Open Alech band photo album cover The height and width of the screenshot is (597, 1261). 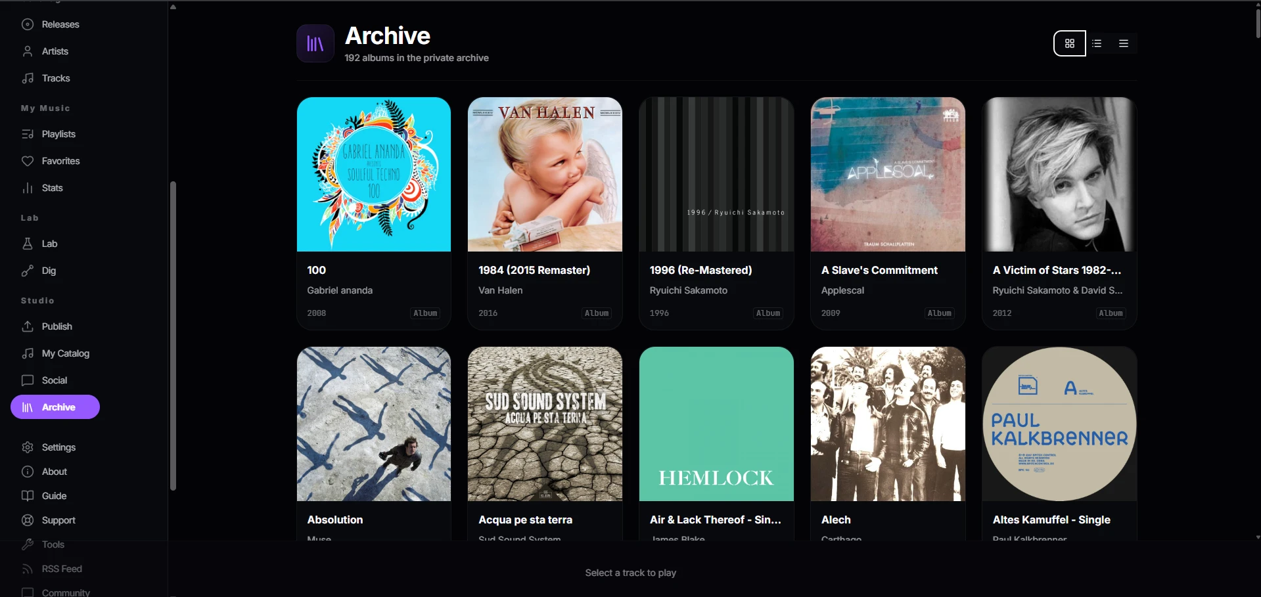tap(888, 424)
